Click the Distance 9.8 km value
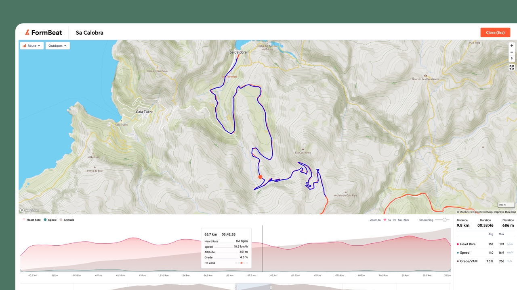The width and height of the screenshot is (517, 290). click(463, 226)
